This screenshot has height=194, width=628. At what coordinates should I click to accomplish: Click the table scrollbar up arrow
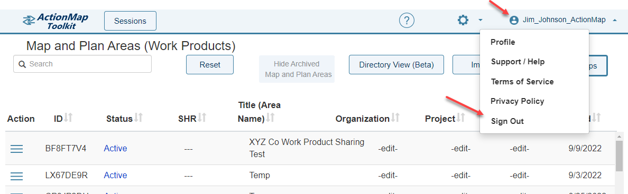point(620,137)
